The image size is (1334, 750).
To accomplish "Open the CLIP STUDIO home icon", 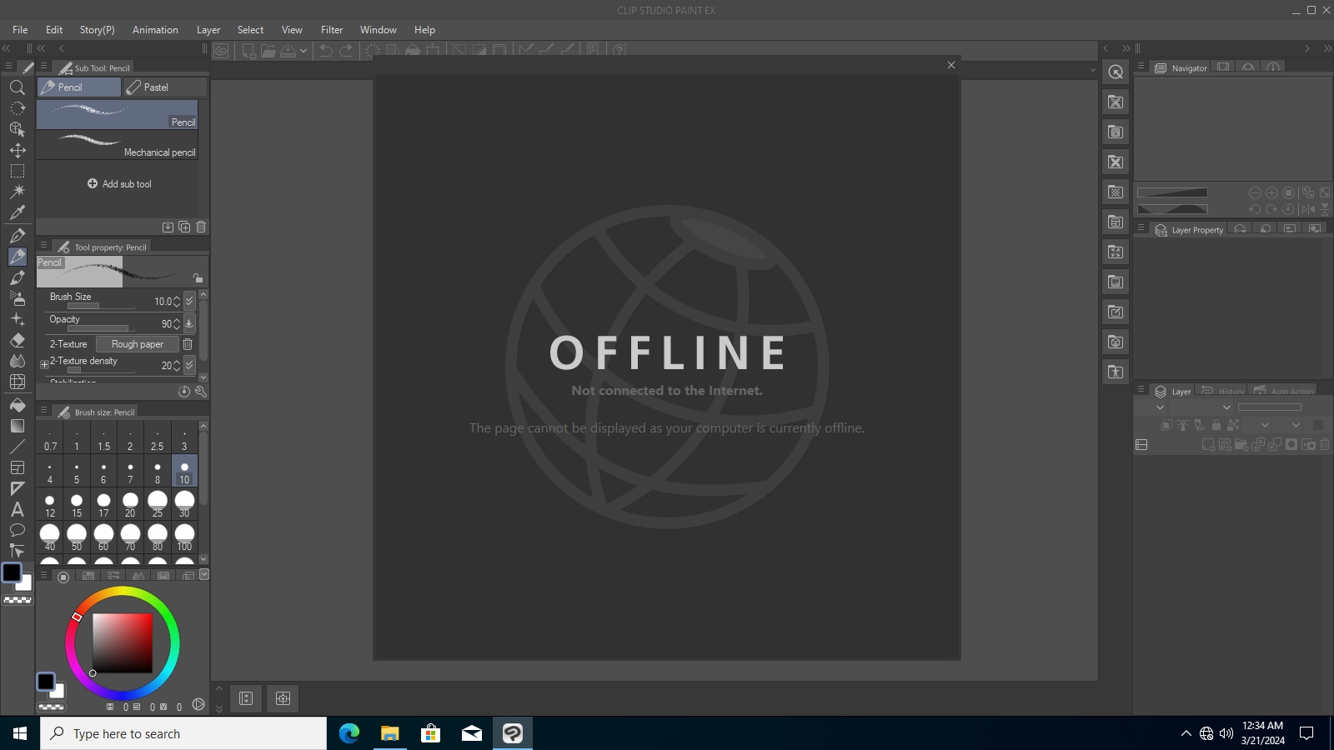I will [221, 50].
